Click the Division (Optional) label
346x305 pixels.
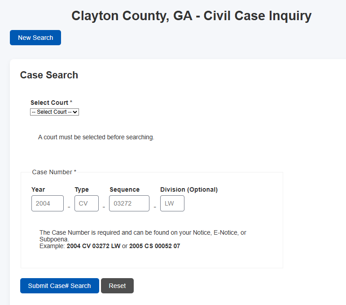pyautogui.click(x=189, y=189)
